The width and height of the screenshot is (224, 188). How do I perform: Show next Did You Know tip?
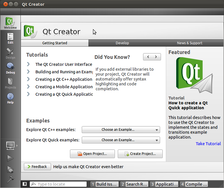(156, 57)
